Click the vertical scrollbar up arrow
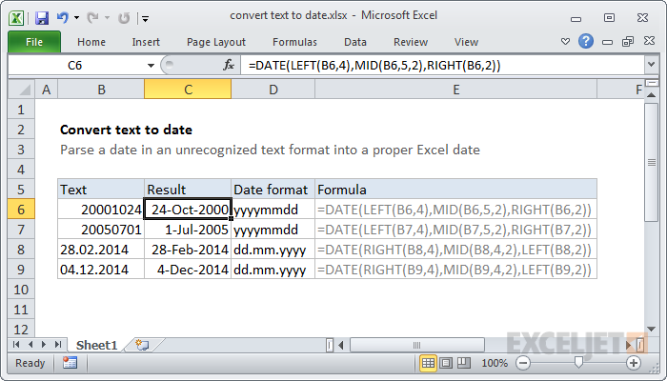The height and width of the screenshot is (381, 667). [x=651, y=95]
